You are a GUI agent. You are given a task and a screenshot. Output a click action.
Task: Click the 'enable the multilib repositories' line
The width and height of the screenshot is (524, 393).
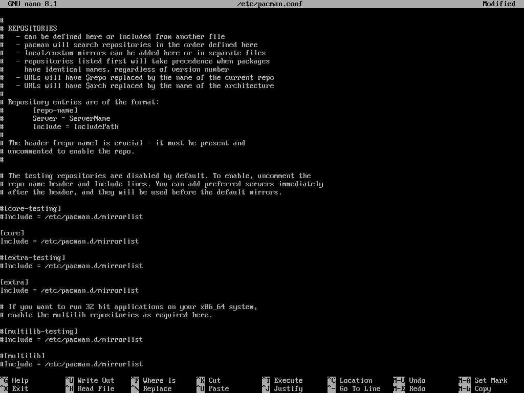106,315
